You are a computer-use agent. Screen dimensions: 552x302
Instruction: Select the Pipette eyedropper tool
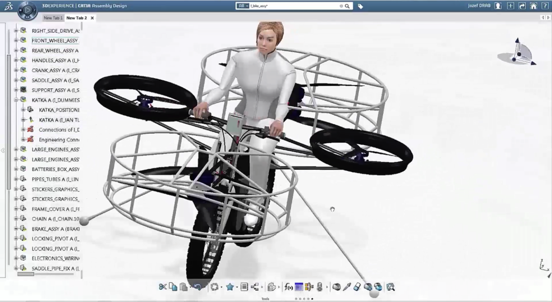pos(347,287)
